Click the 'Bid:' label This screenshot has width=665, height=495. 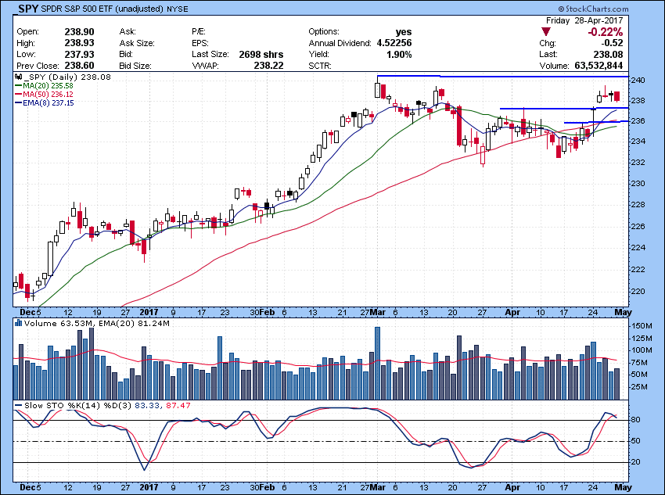[126, 54]
